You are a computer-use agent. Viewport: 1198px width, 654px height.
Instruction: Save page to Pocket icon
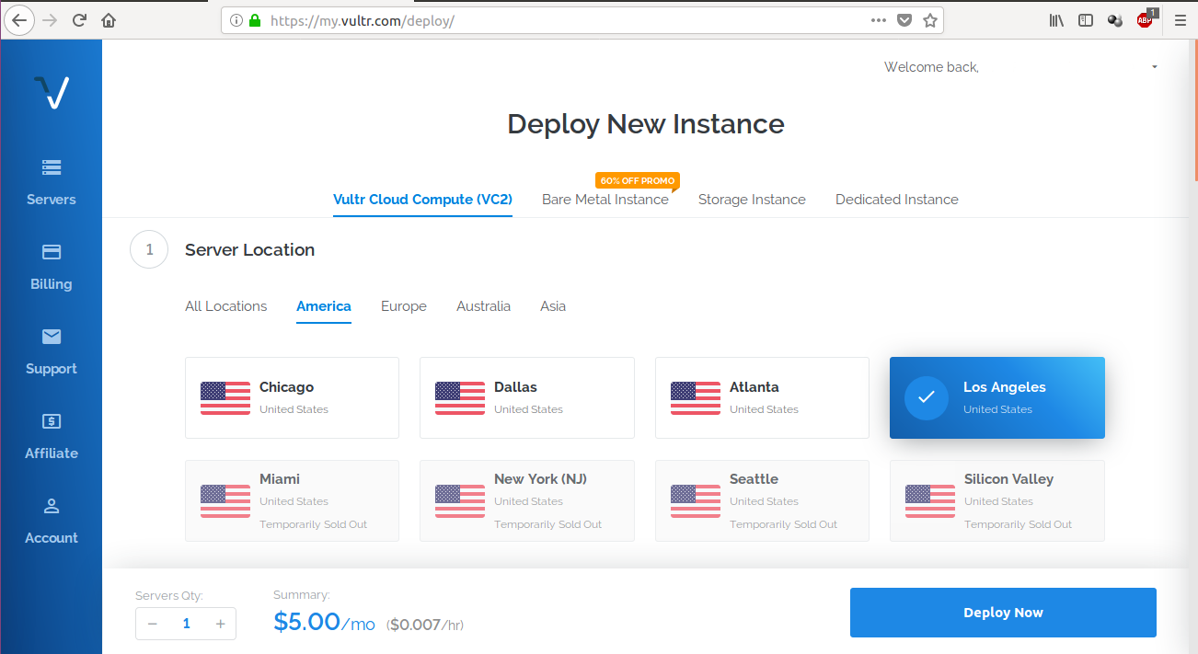[904, 19]
